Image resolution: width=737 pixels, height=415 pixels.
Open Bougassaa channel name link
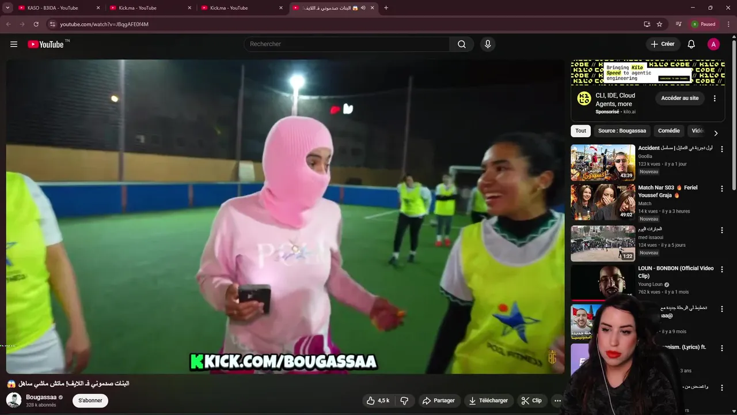pos(41,397)
